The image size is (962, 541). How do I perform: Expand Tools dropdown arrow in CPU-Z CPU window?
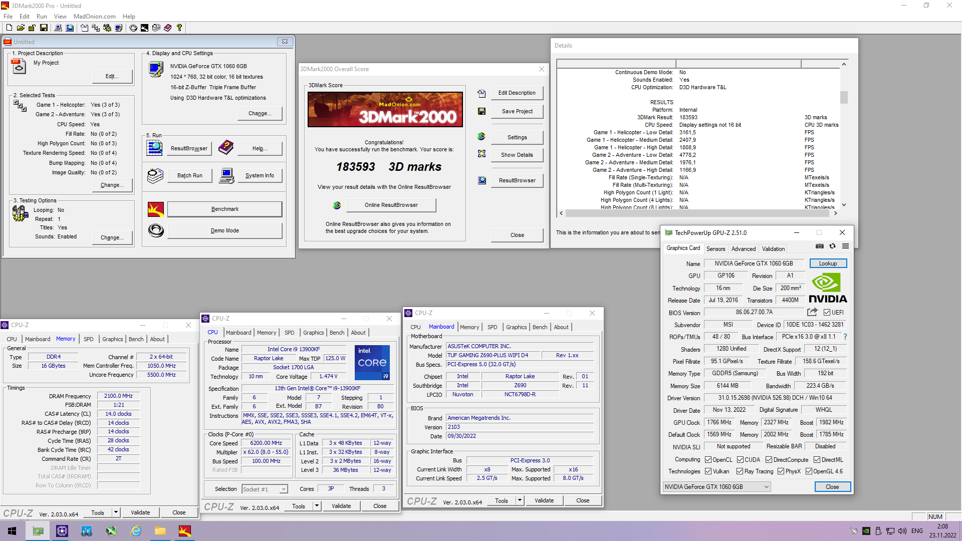317,506
